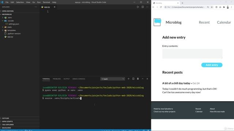Switch to the Debug Console tab
Viewport: 234px width, 131px height.
(79, 79)
